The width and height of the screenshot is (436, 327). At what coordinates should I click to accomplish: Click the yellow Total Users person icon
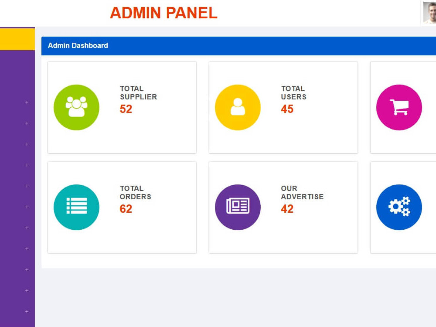coord(238,107)
